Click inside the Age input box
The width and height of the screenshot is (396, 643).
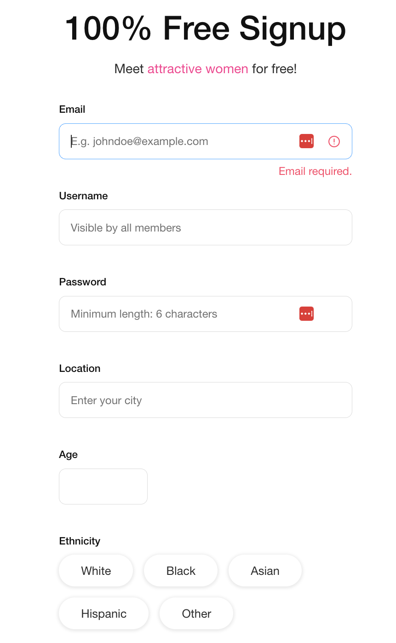point(103,486)
